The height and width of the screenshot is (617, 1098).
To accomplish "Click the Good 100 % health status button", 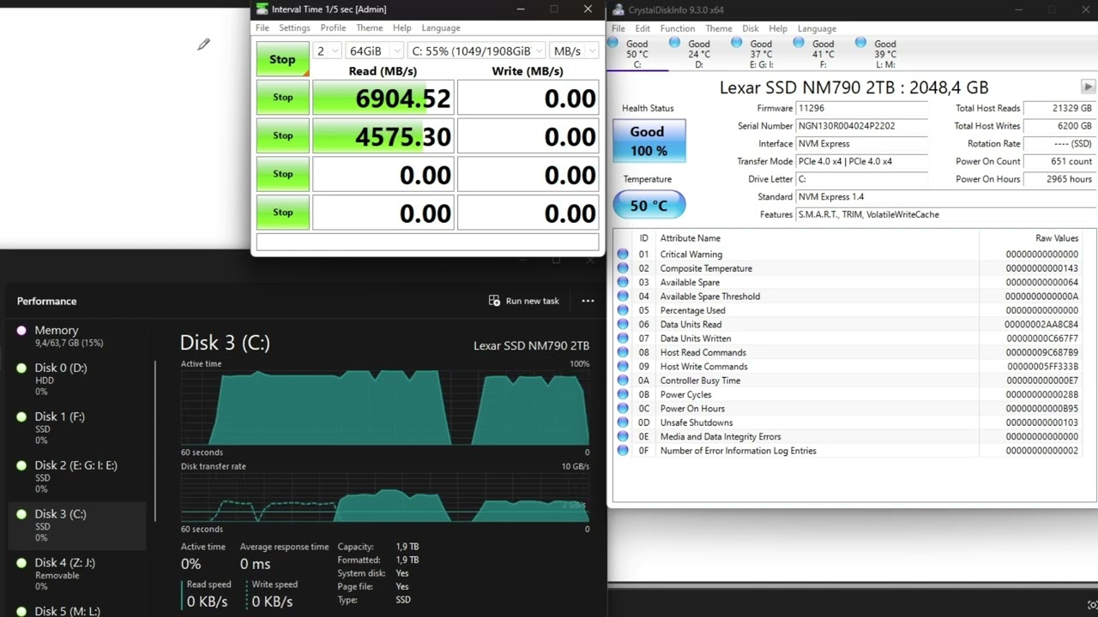I will pos(649,141).
